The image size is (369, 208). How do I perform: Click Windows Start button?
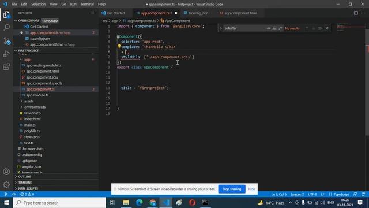(6, 203)
